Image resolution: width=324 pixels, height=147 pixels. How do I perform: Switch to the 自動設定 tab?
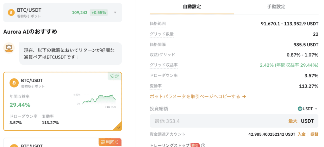point(192,7)
